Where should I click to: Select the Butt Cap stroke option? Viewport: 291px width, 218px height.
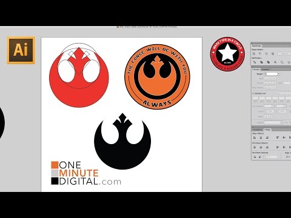tap(266, 79)
